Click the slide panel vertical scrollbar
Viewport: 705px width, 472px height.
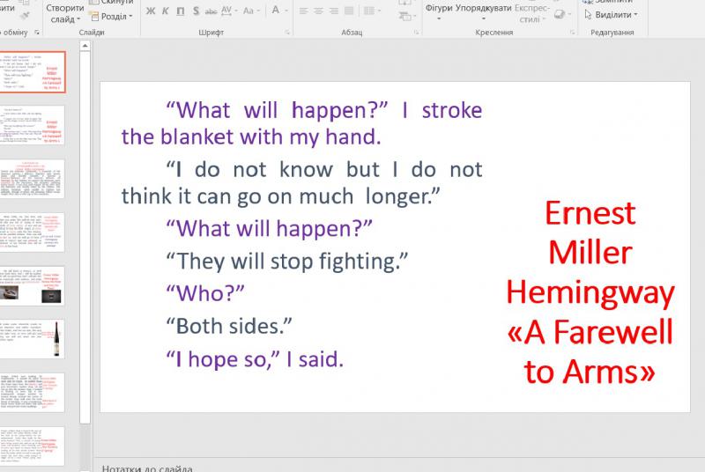85,238
